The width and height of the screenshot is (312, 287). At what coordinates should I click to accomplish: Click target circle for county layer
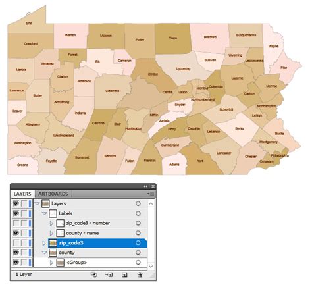pos(138,253)
